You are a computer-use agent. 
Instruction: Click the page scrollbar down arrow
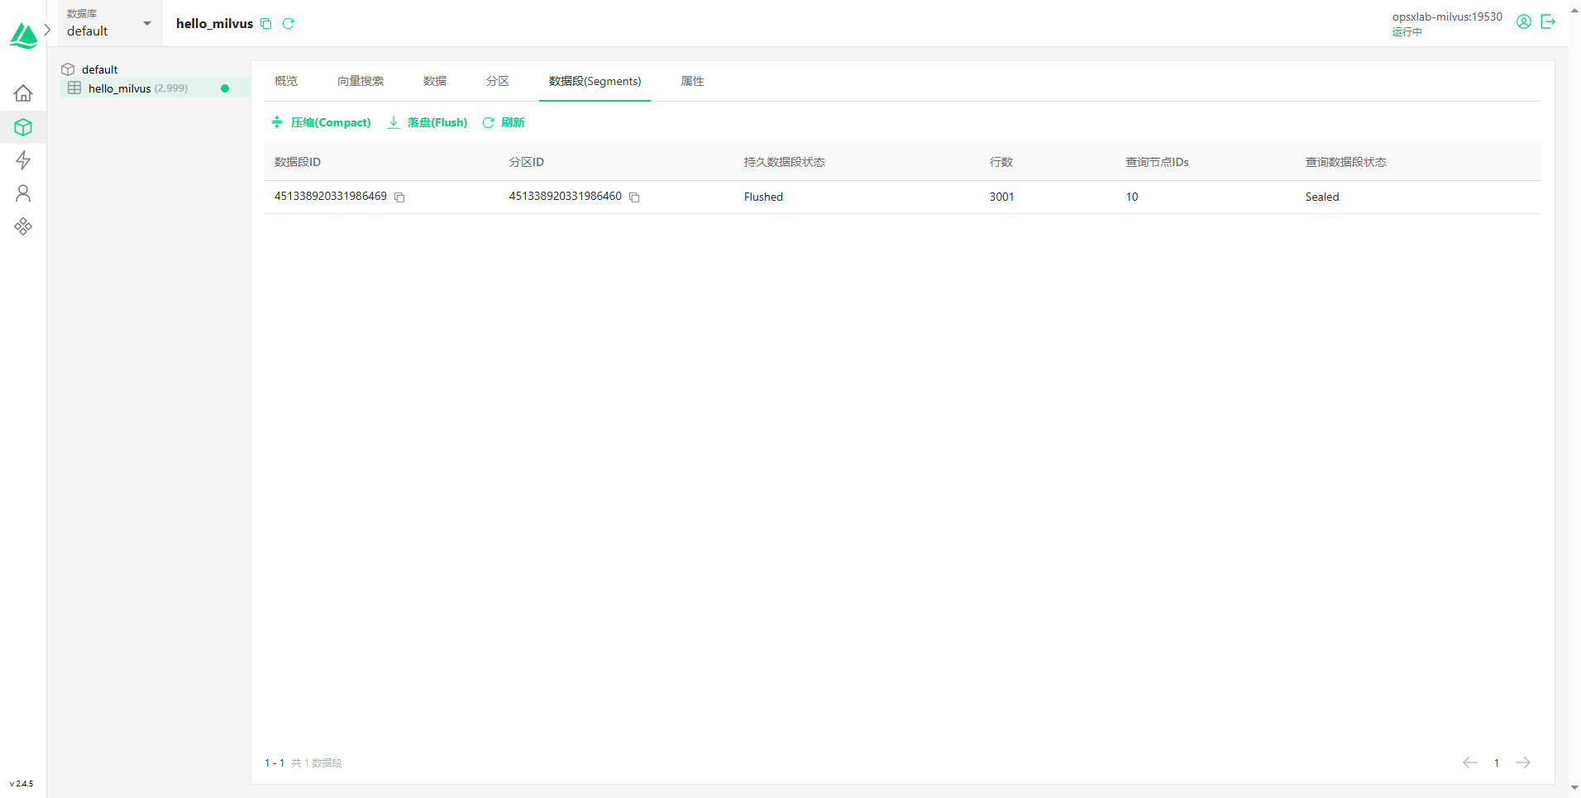pyautogui.click(x=1575, y=788)
